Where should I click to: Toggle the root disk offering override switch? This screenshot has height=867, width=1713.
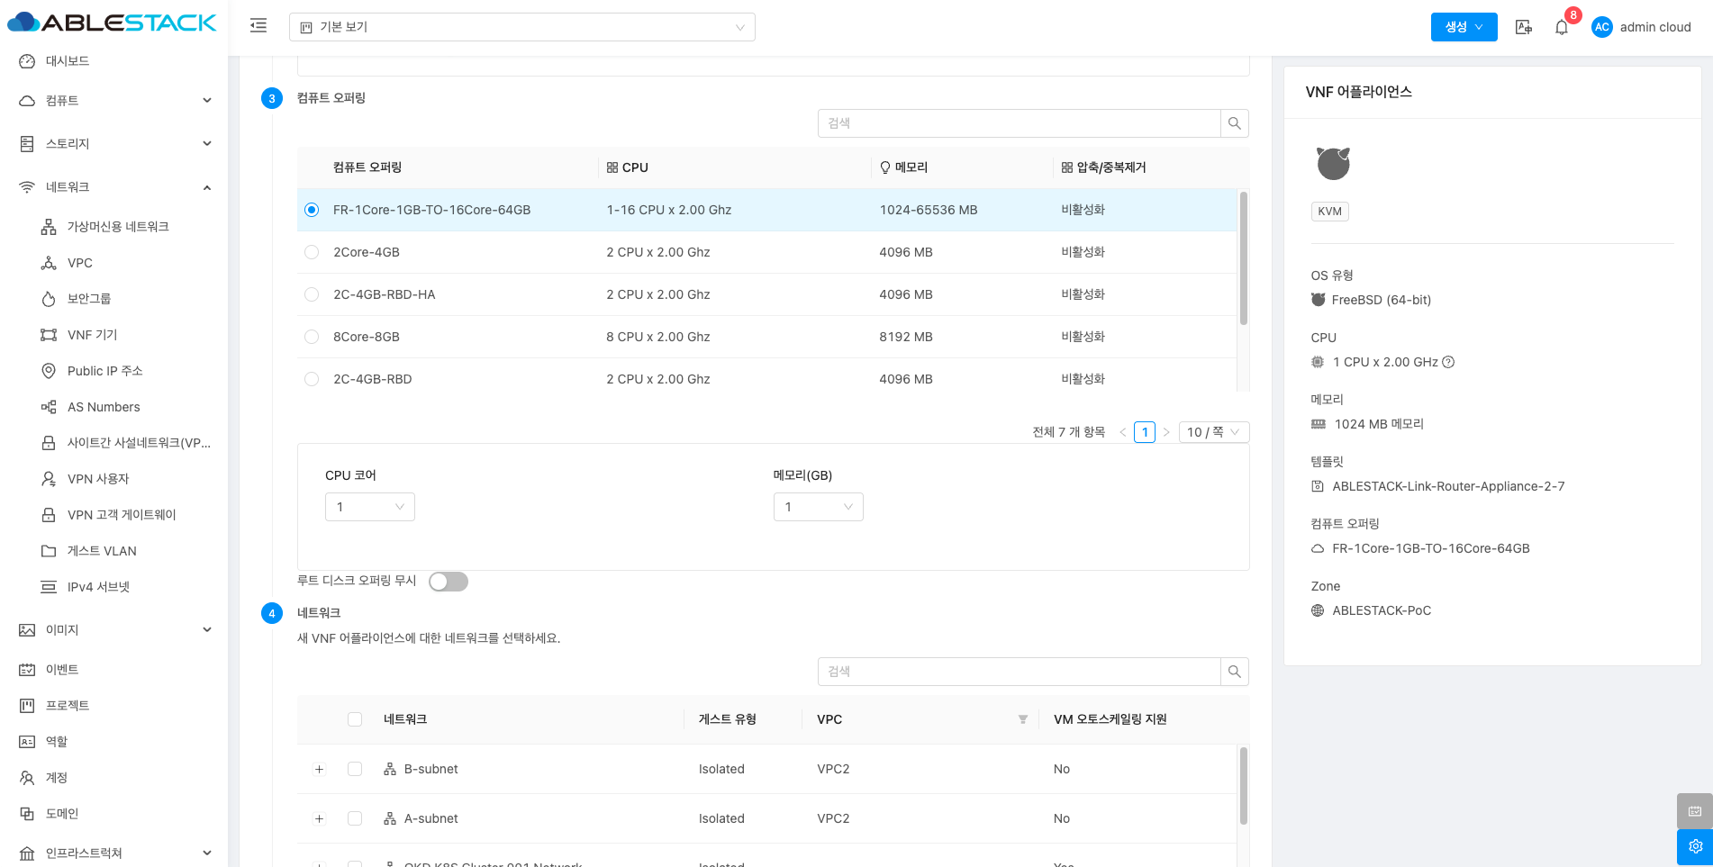point(448,582)
